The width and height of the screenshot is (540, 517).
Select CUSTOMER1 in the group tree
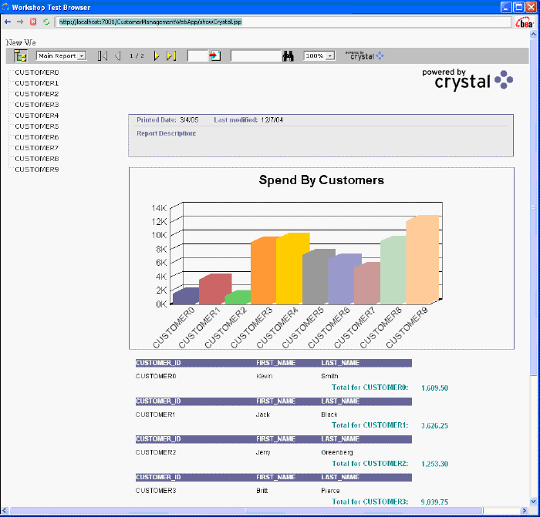coord(37,83)
